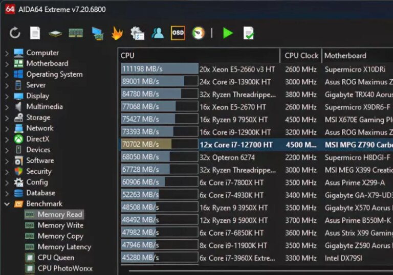This screenshot has width=393, height=275.
Task: Expand the Multimedia tree node
Action: (x=7, y=107)
